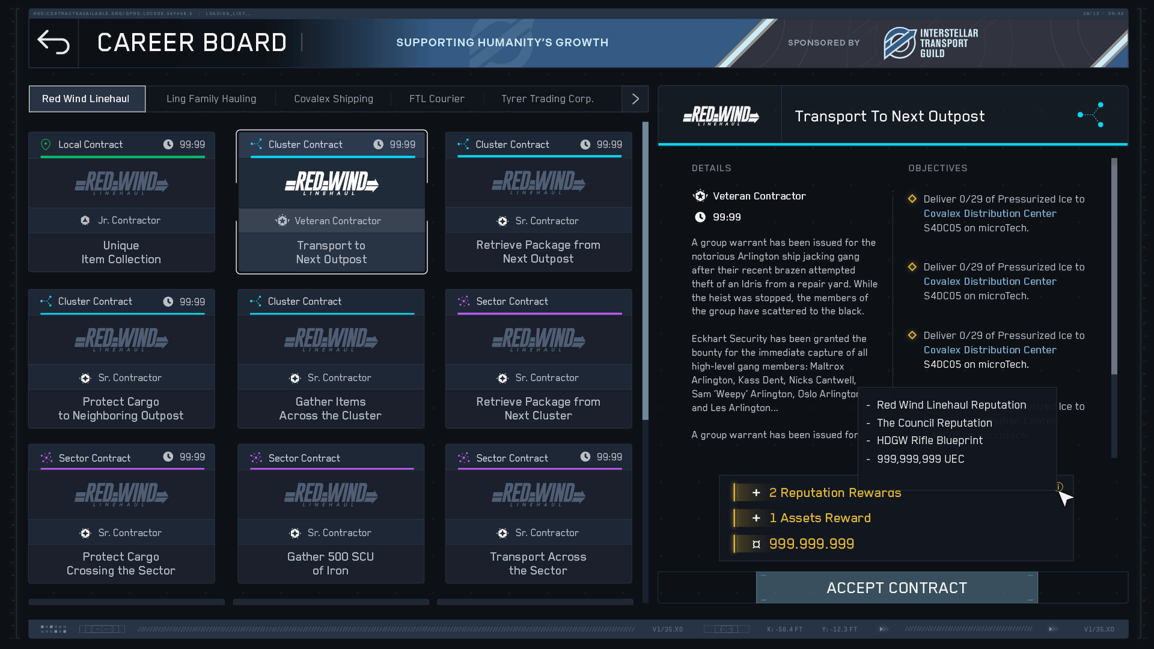Select Protect Cargo Crossing the Sector card
This screenshot has width=1154, height=649.
click(x=121, y=514)
